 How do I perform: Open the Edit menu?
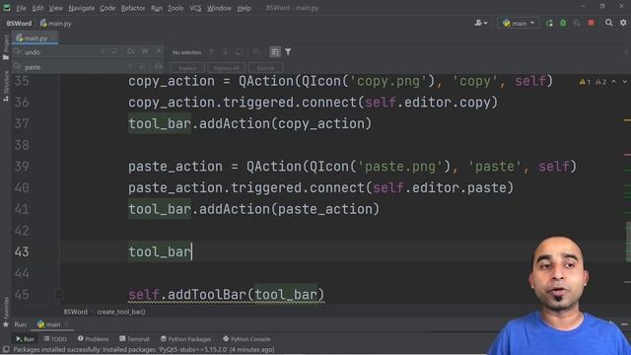[37, 8]
